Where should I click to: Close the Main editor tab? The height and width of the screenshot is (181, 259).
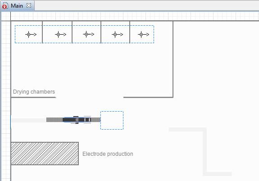coord(29,5)
